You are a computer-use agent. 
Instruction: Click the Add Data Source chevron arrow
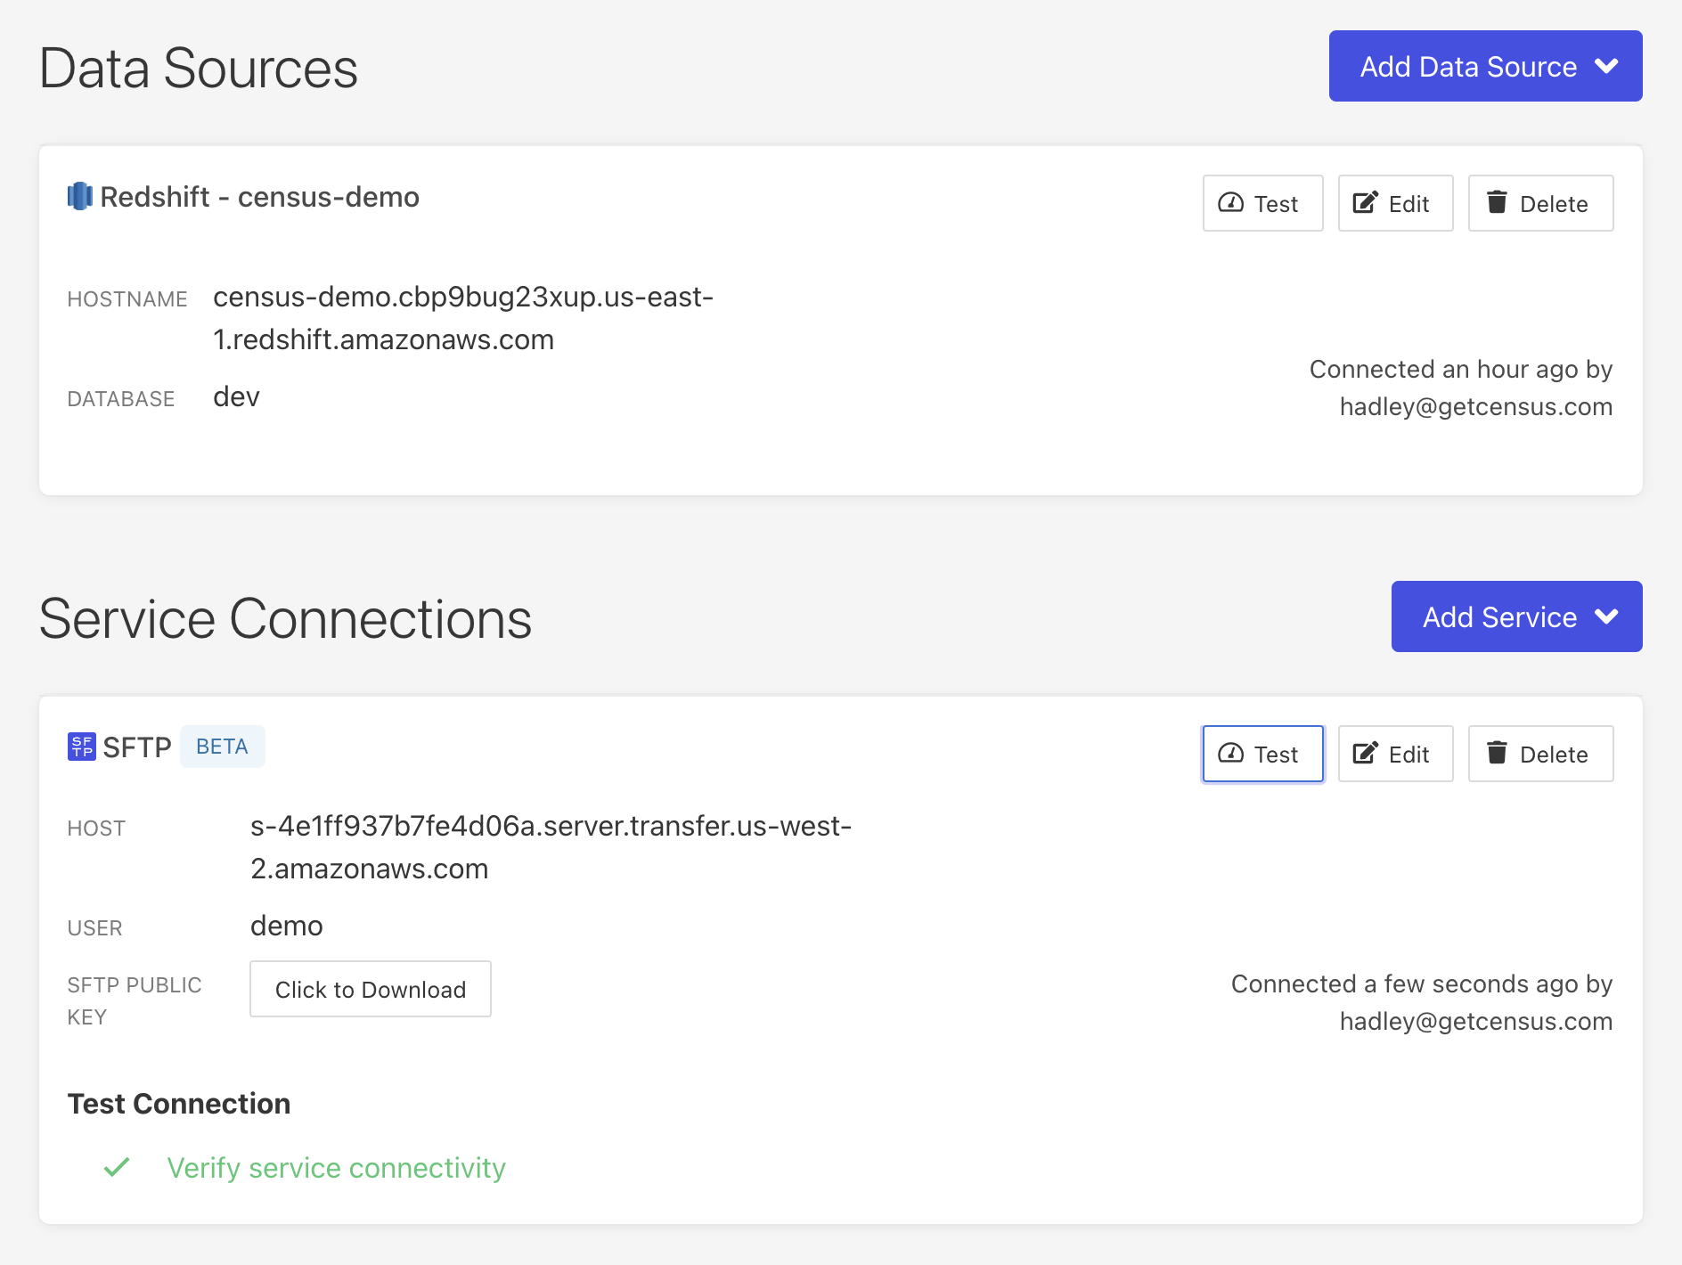(1606, 66)
